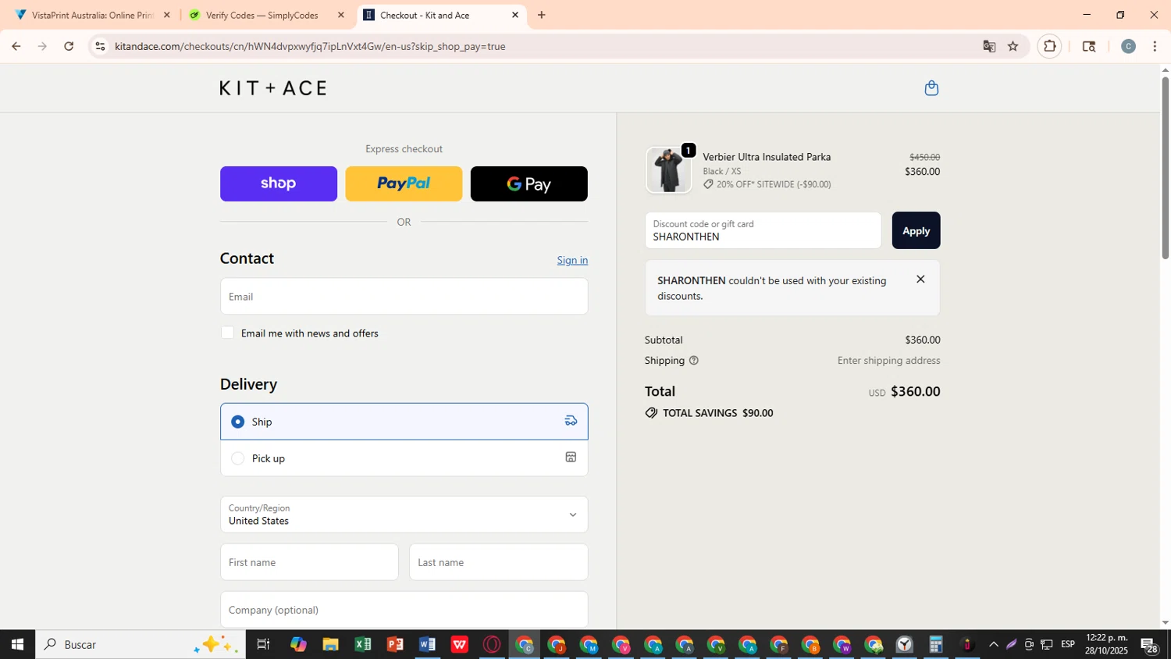Dismiss the SHARONTHEN discount error message
Viewport: 1171px width, 659px height.
tap(920, 279)
